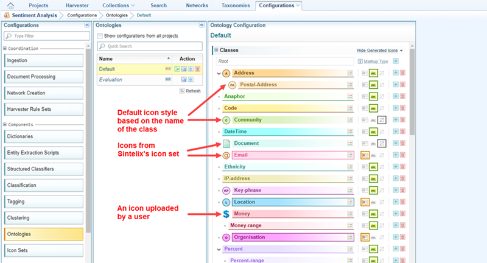The width and height of the screenshot is (487, 263).
Task: Add a subclass to the Community class
Action: (x=396, y=120)
